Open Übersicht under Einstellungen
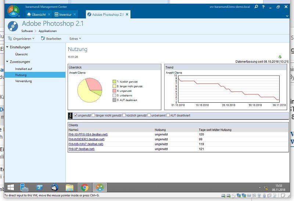This screenshot has height=201, width=294. pyautogui.click(x=21, y=54)
